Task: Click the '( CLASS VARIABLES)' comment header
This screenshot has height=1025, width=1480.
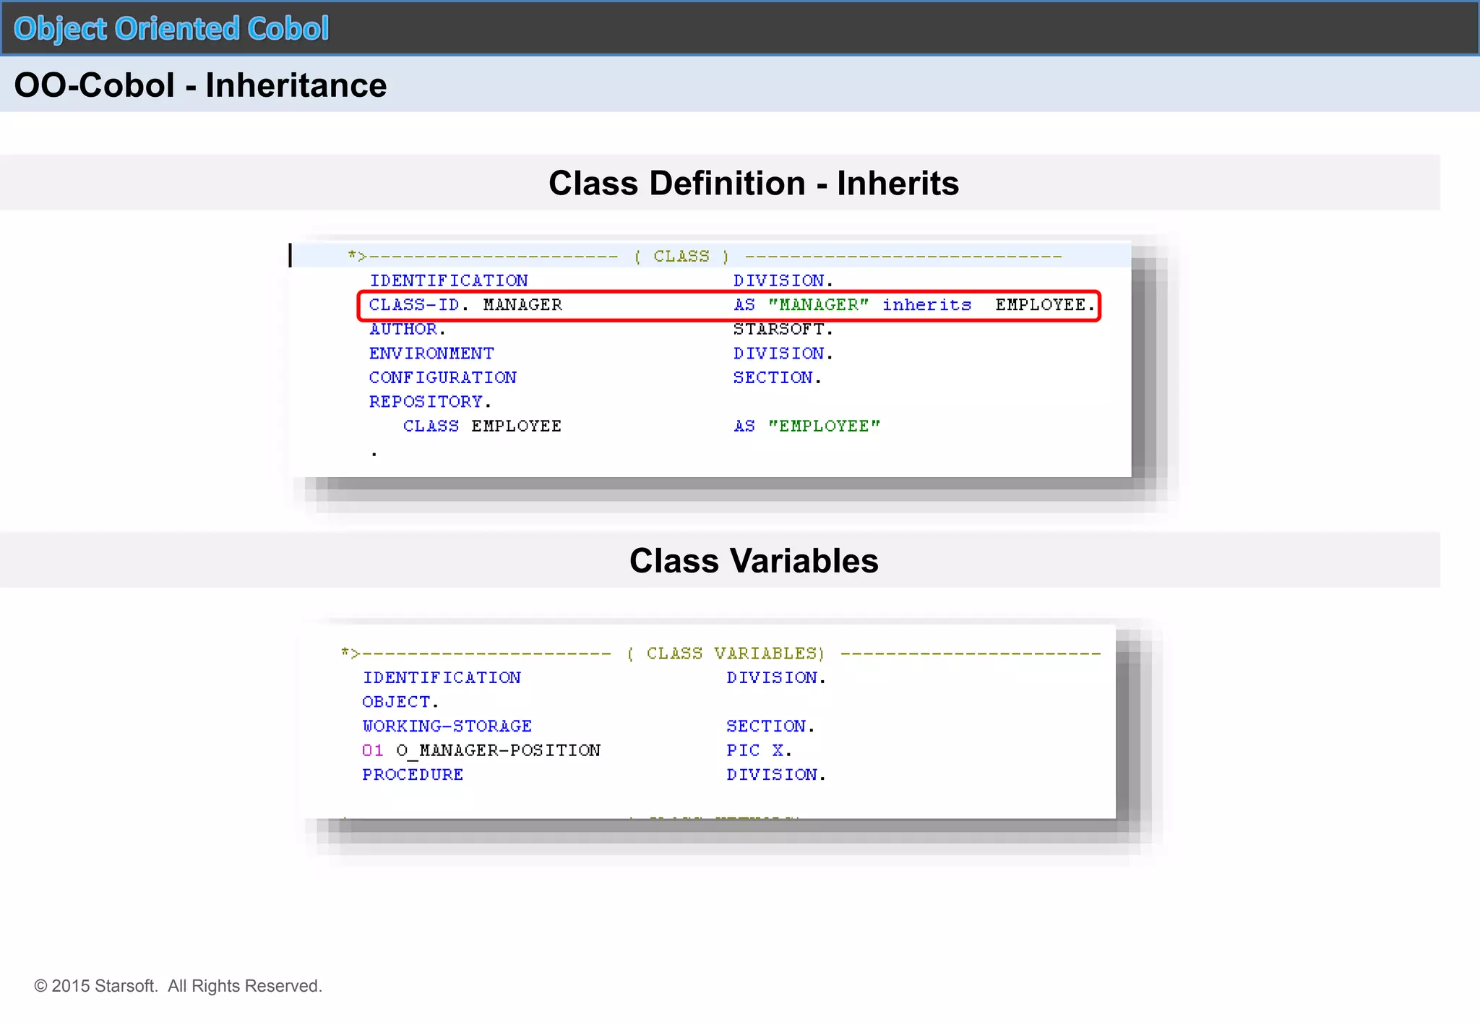Action: click(726, 653)
